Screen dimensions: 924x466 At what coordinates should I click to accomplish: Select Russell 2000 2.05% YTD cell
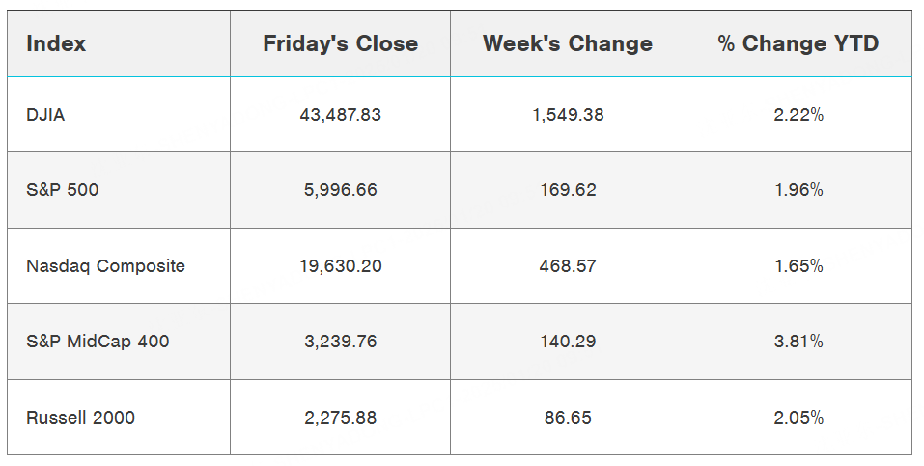click(798, 418)
